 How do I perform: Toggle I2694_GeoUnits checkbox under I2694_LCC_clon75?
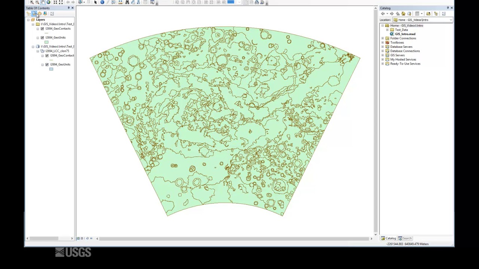[47, 65]
